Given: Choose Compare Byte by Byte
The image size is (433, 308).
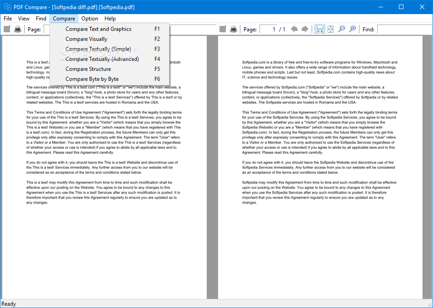Looking at the screenshot, I should click(x=109, y=79).
